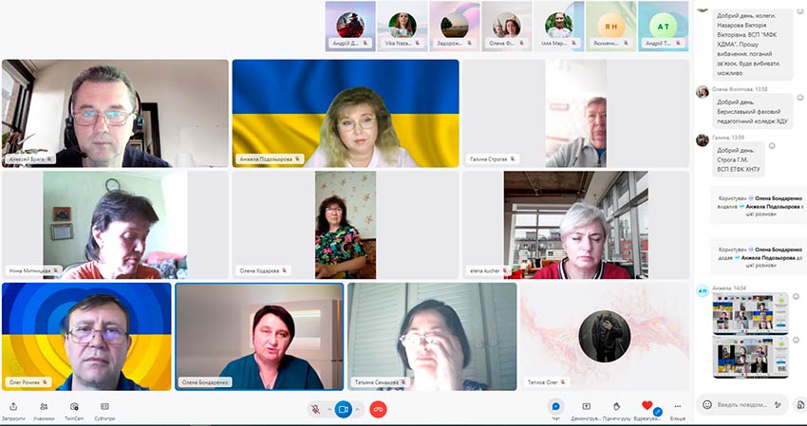Unmute the microphone
The image size is (807, 426).
click(315, 409)
